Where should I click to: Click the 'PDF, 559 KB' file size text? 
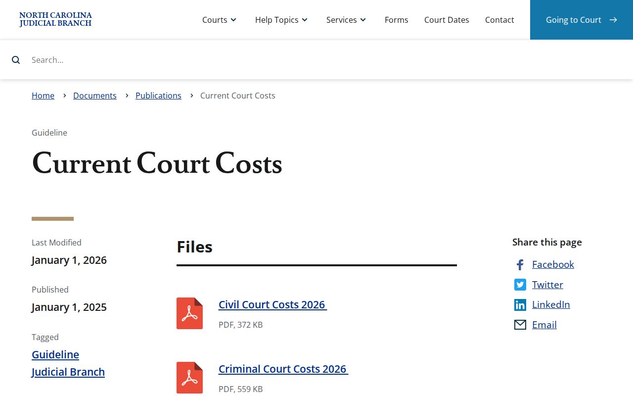[x=241, y=389]
